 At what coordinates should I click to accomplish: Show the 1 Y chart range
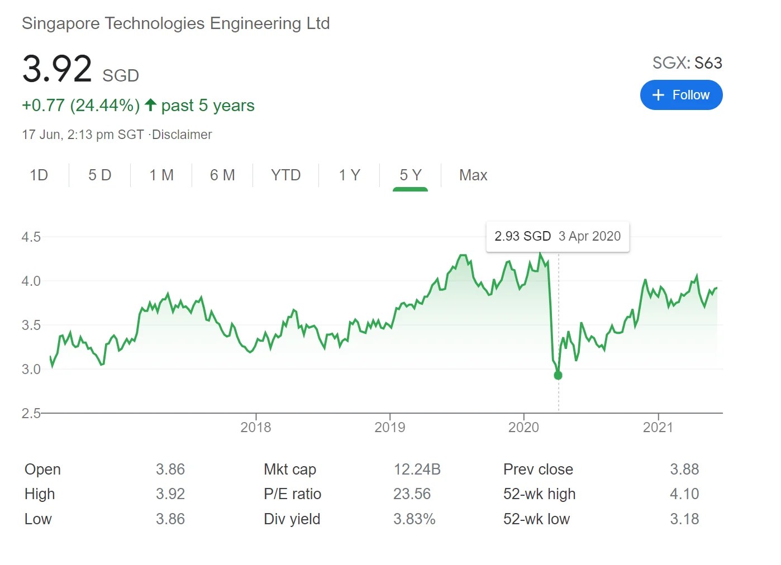click(349, 175)
